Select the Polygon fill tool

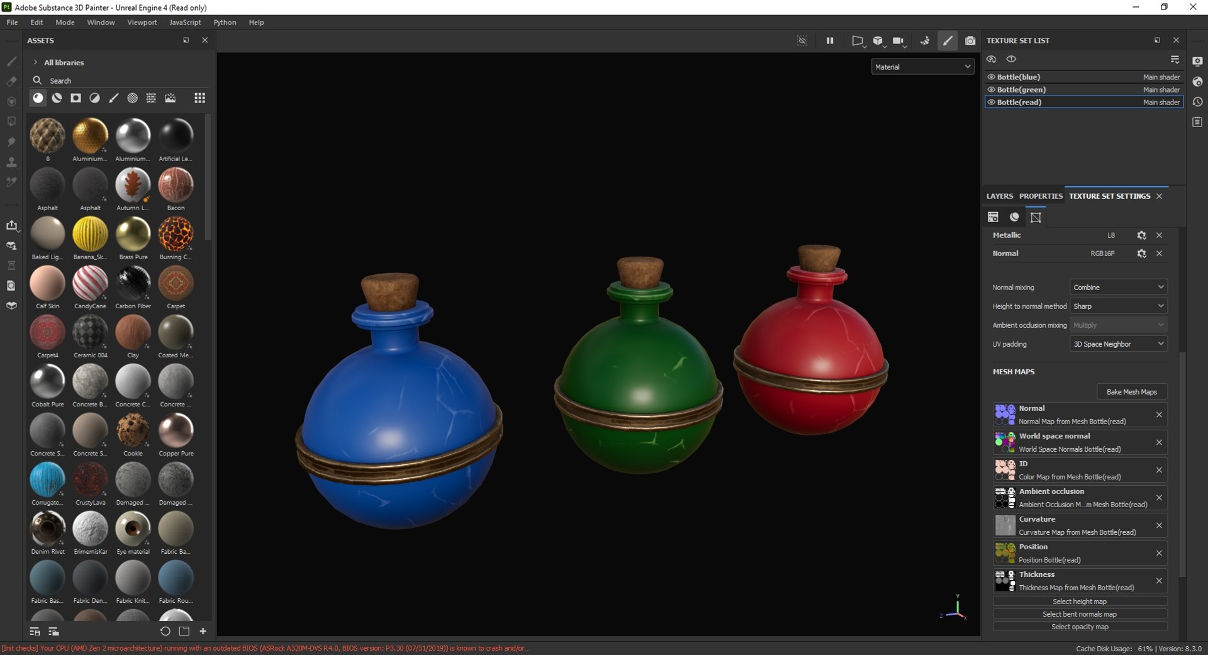[x=11, y=121]
